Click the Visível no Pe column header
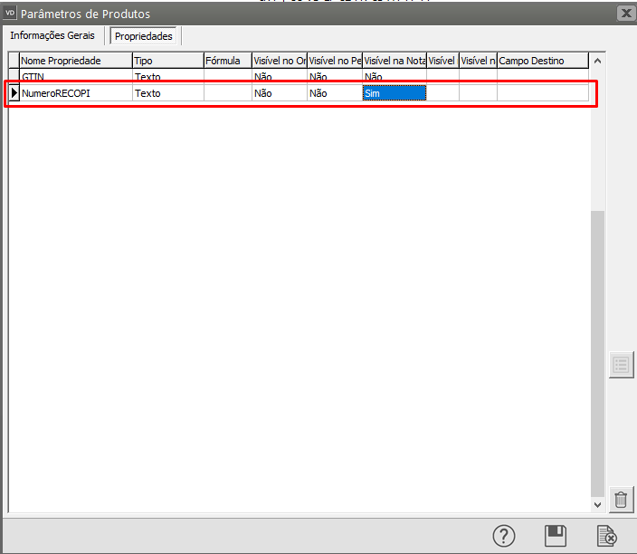Screen dimensions: 637x554 click(335, 61)
